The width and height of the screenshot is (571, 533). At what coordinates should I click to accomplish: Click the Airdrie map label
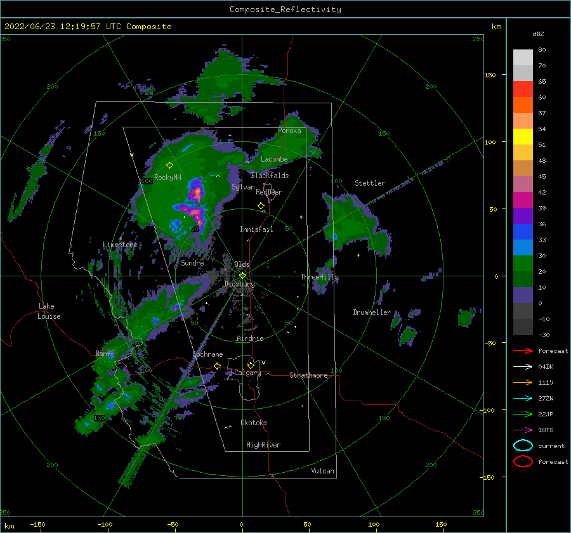point(250,338)
